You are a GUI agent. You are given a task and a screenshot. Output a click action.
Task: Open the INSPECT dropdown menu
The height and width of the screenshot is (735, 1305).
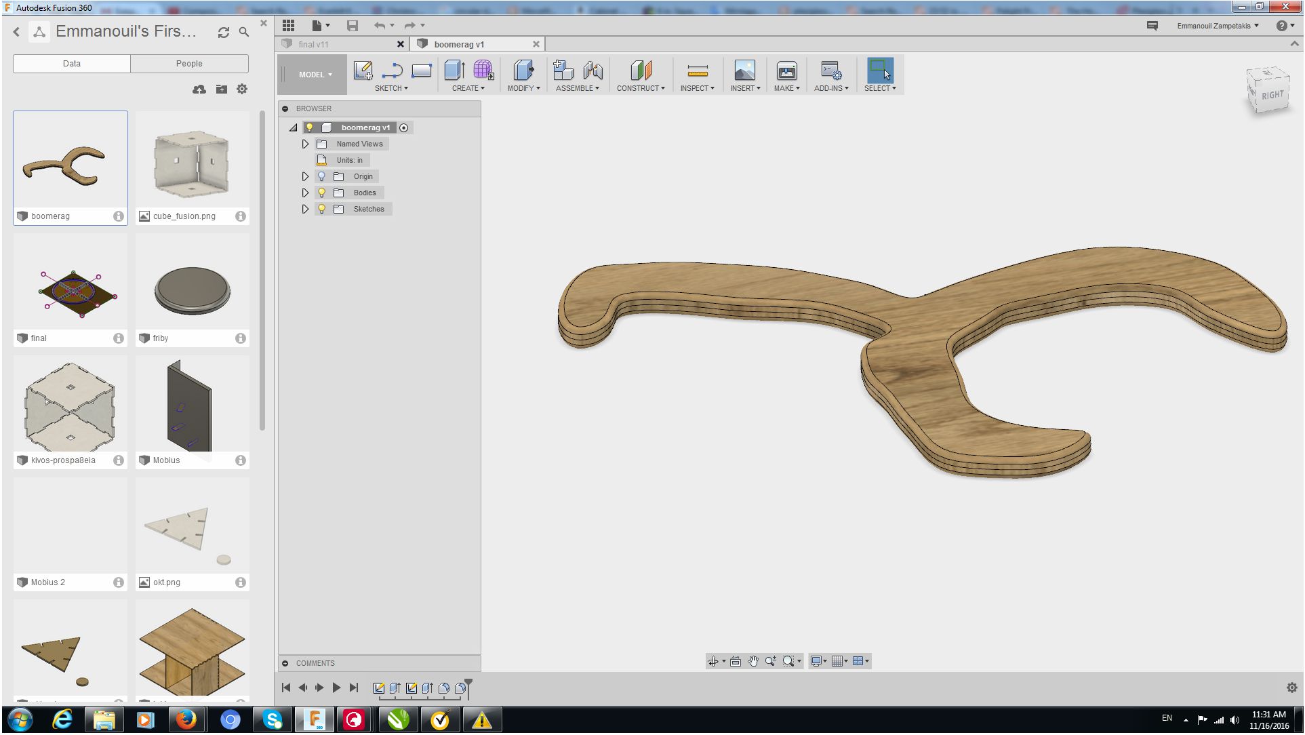click(698, 88)
